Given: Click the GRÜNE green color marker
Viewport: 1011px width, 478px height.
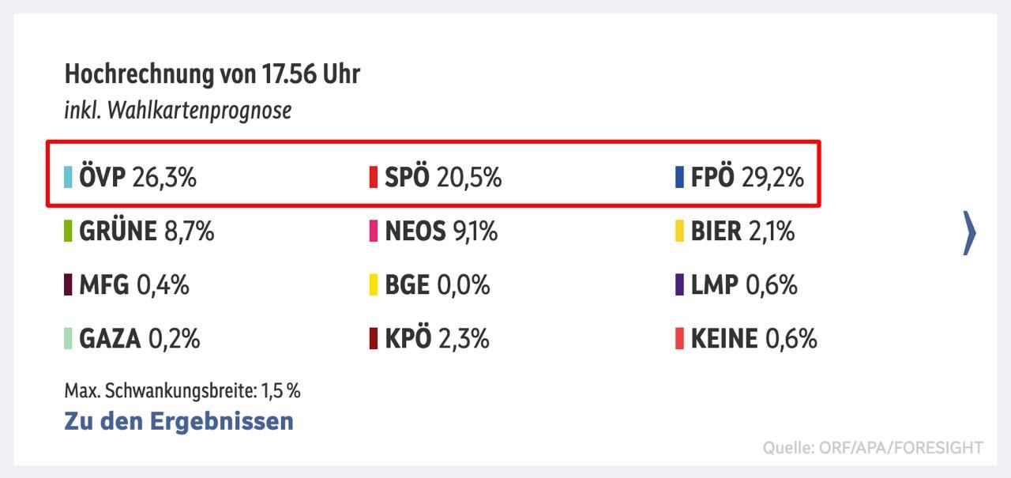Looking at the screenshot, I should click(68, 231).
